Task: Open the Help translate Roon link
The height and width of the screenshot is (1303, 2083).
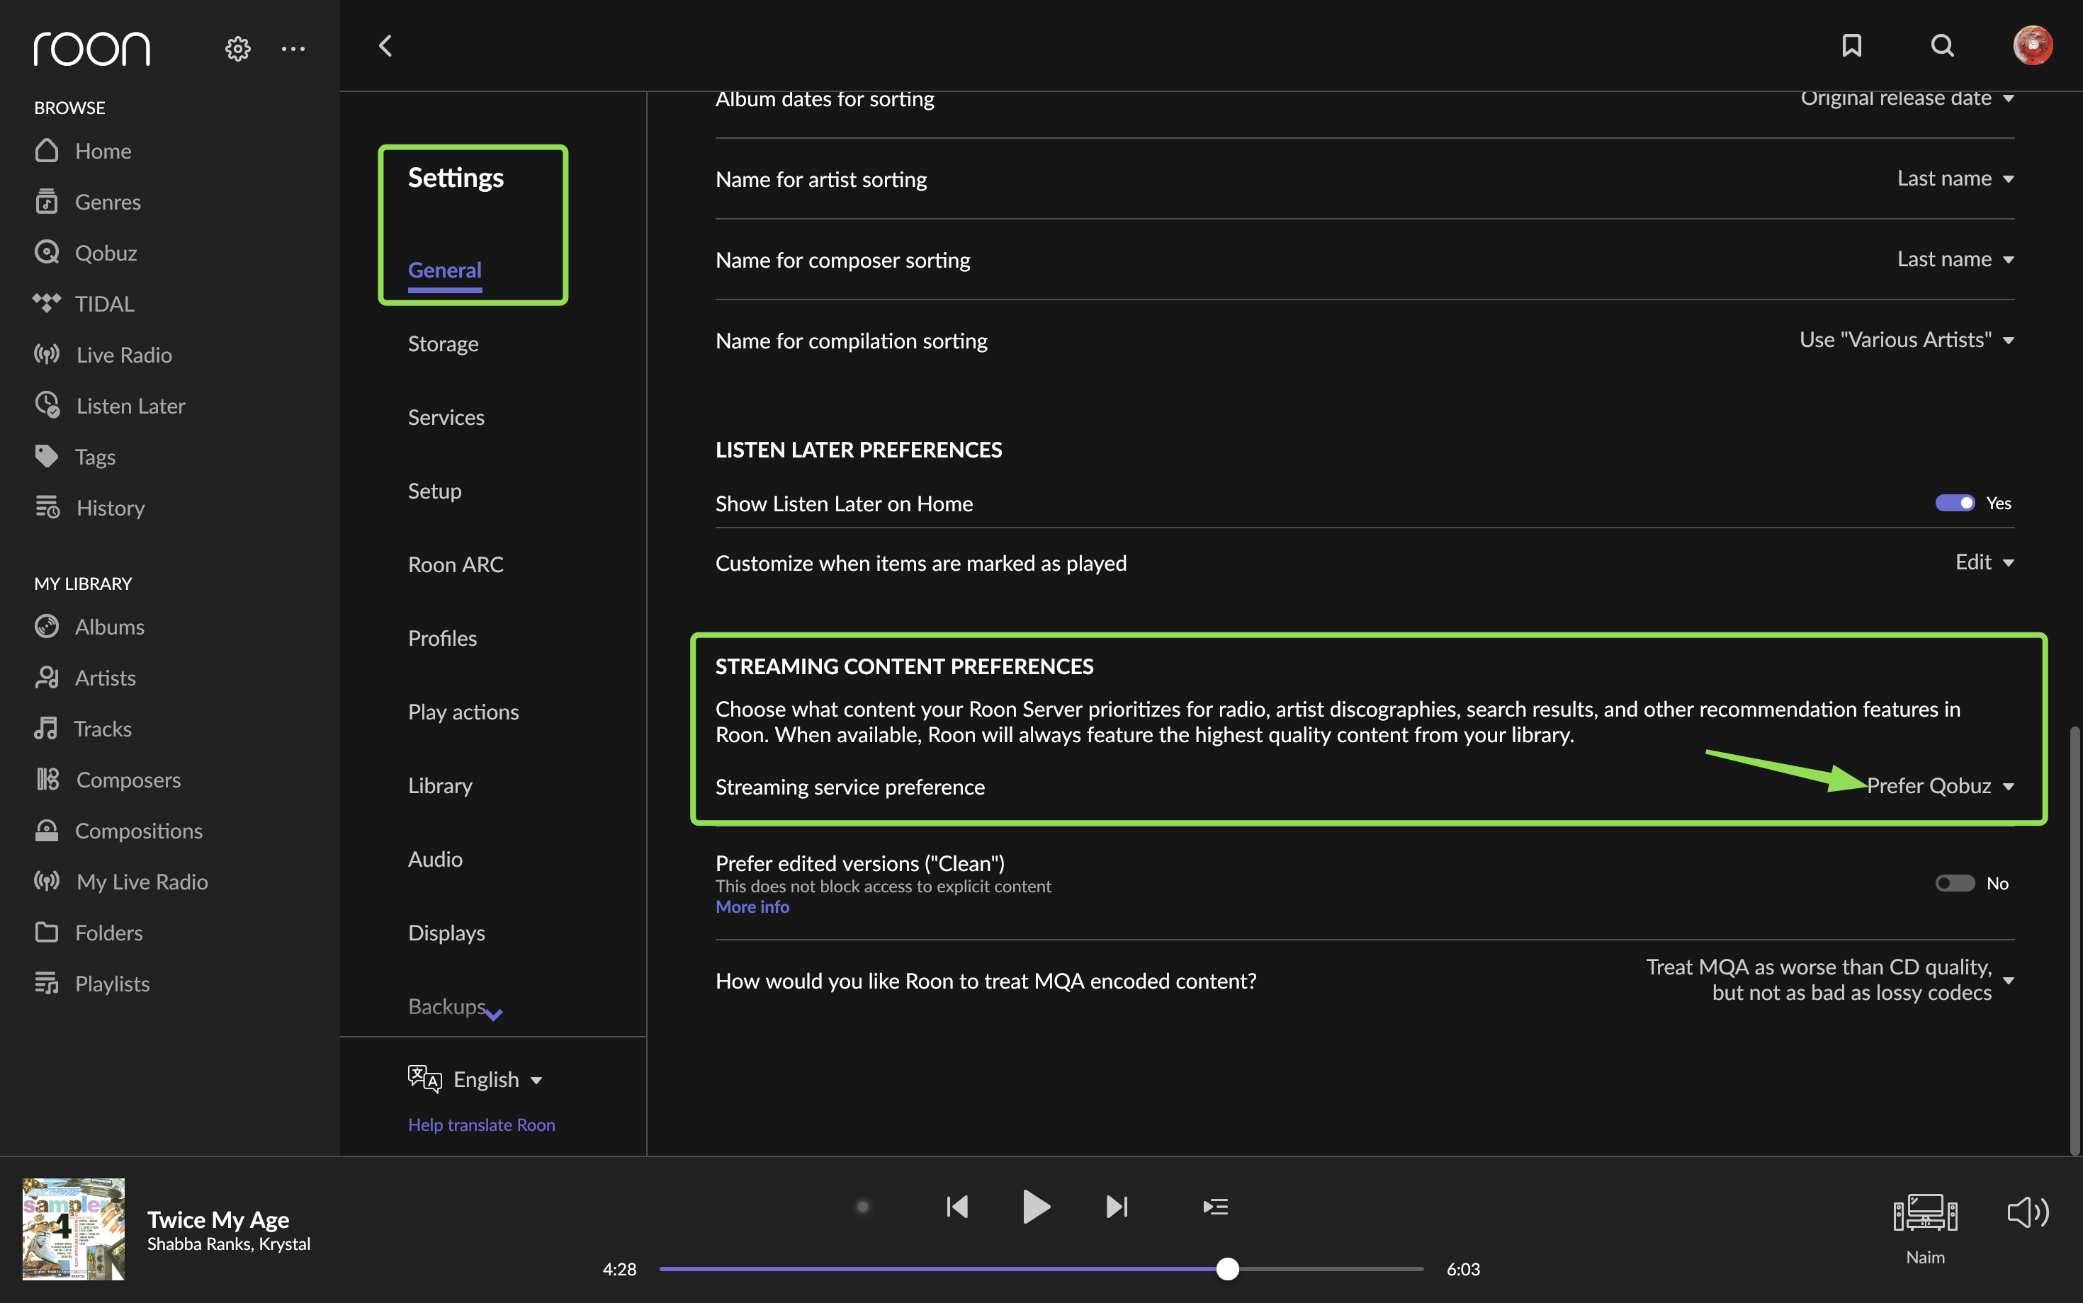Action: click(x=481, y=1124)
